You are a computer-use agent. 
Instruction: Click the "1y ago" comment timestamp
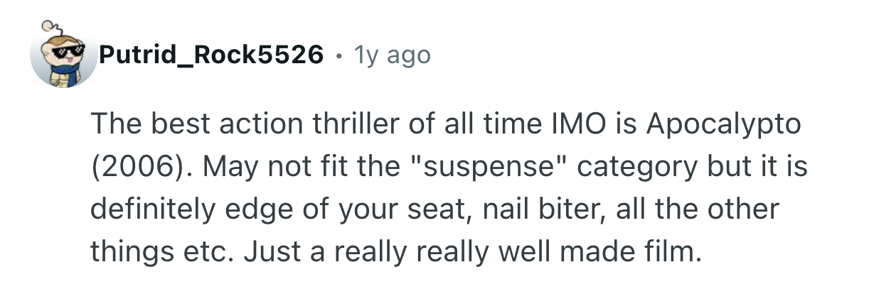394,53
